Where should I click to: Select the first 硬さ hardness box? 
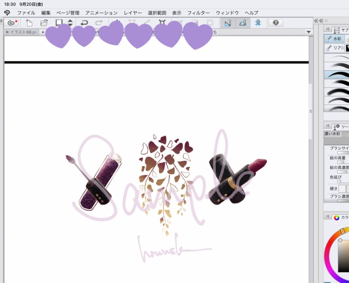(342, 189)
